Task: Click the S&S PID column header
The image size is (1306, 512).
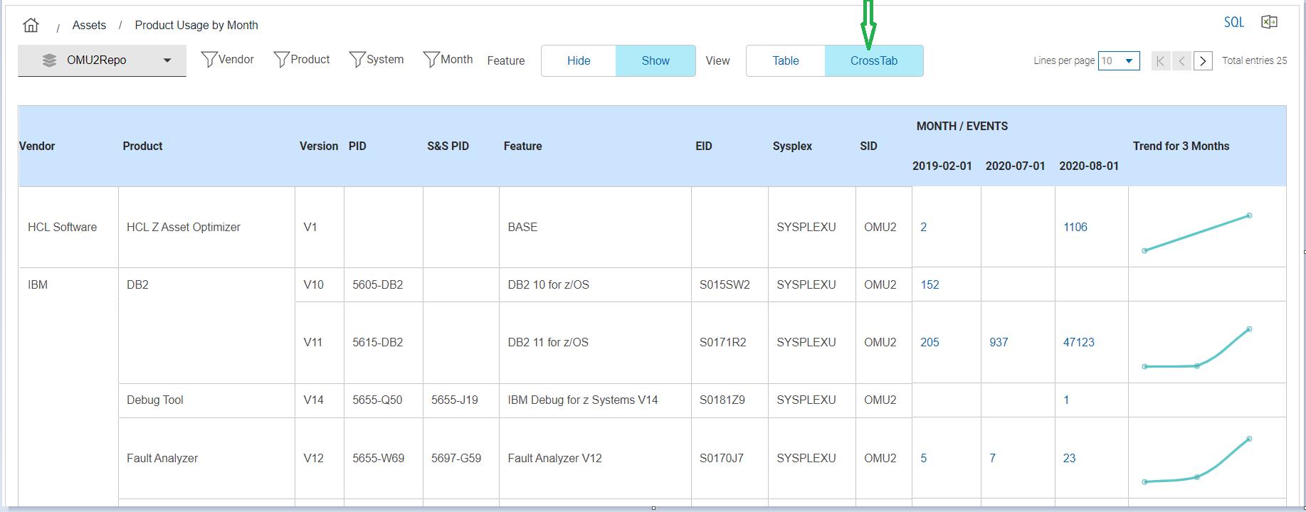Action: pyautogui.click(x=448, y=146)
